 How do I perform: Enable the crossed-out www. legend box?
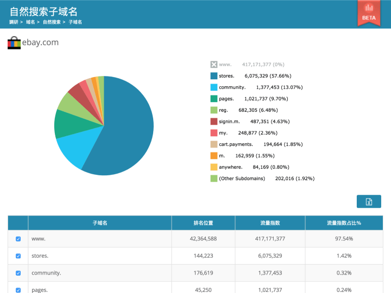click(x=214, y=65)
